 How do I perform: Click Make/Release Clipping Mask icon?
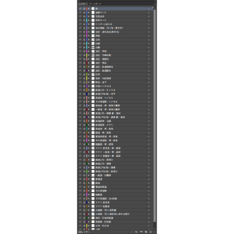(136, 231)
